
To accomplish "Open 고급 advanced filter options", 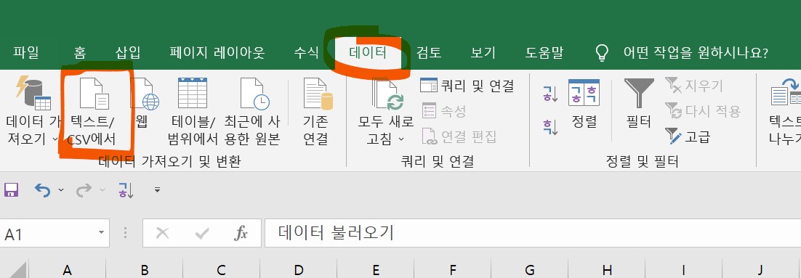I will coord(688,136).
